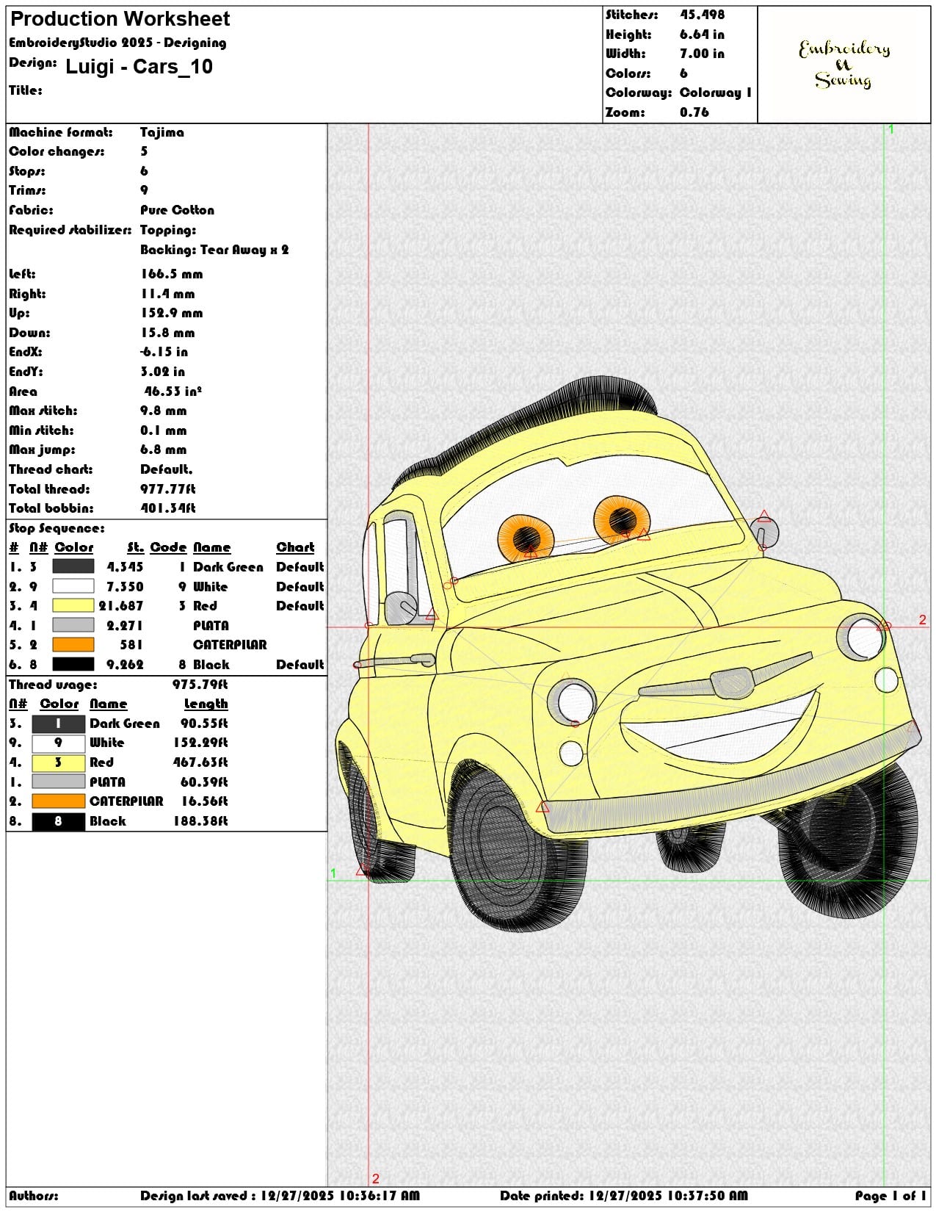Image resolution: width=936 pixels, height=1212 pixels.
Task: Click the Production Worksheet title
Action: tap(120, 18)
